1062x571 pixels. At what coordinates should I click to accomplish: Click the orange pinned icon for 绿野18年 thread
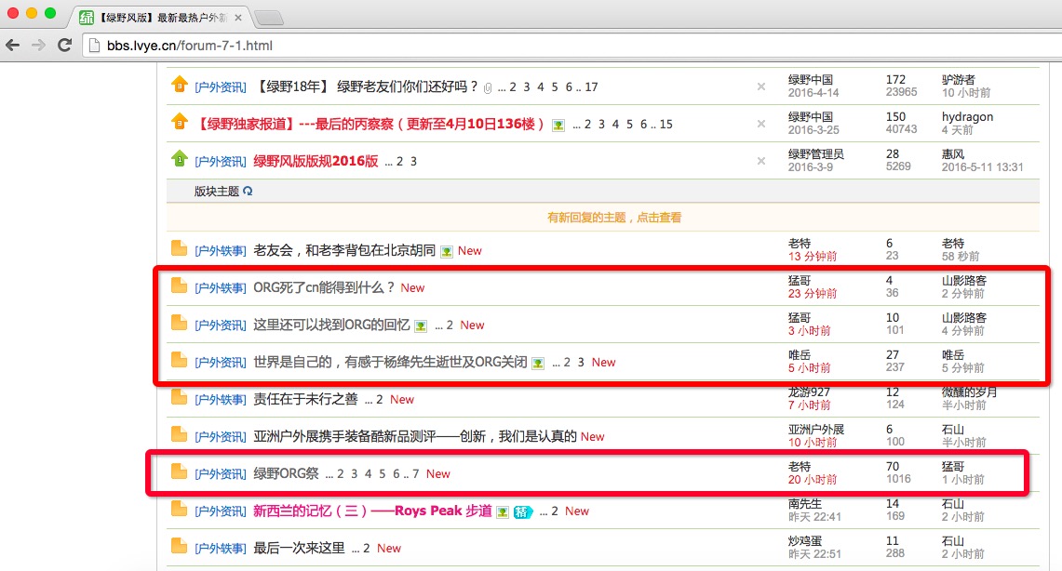click(x=179, y=86)
